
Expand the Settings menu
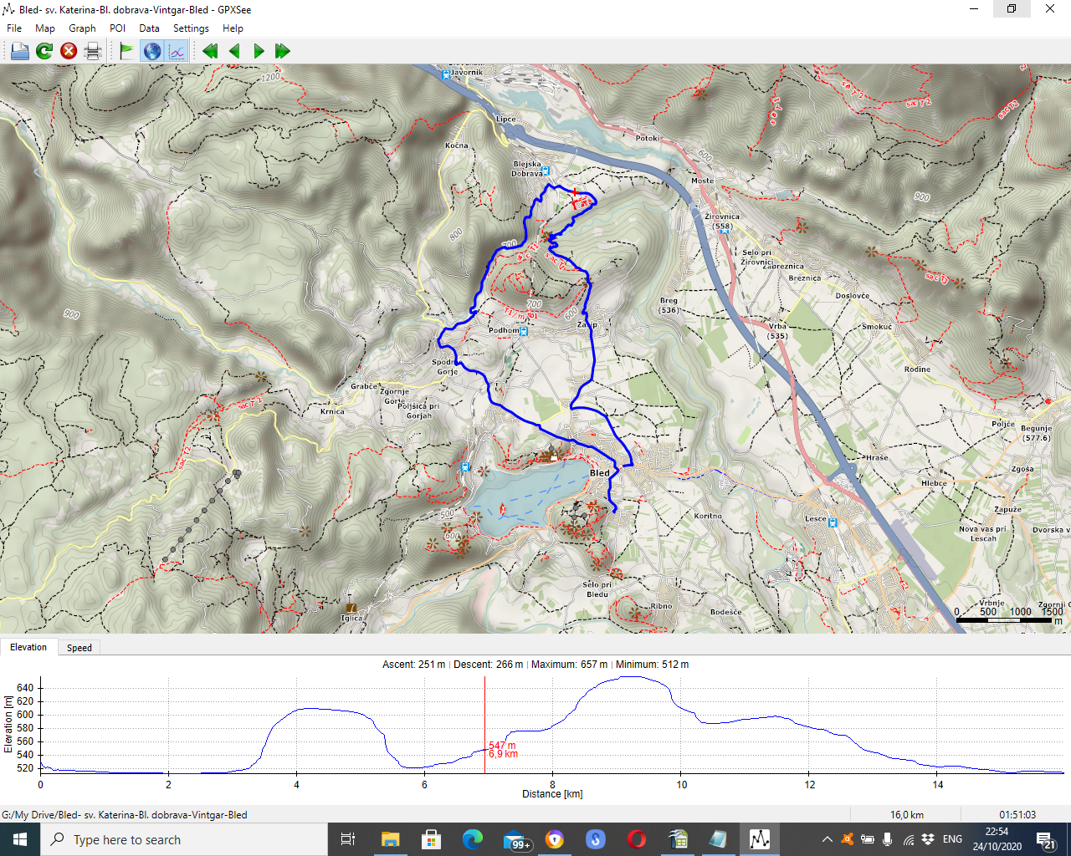(x=191, y=28)
